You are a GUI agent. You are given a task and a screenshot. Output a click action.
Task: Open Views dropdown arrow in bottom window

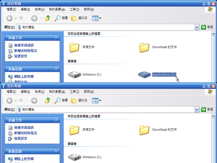[100, 100]
